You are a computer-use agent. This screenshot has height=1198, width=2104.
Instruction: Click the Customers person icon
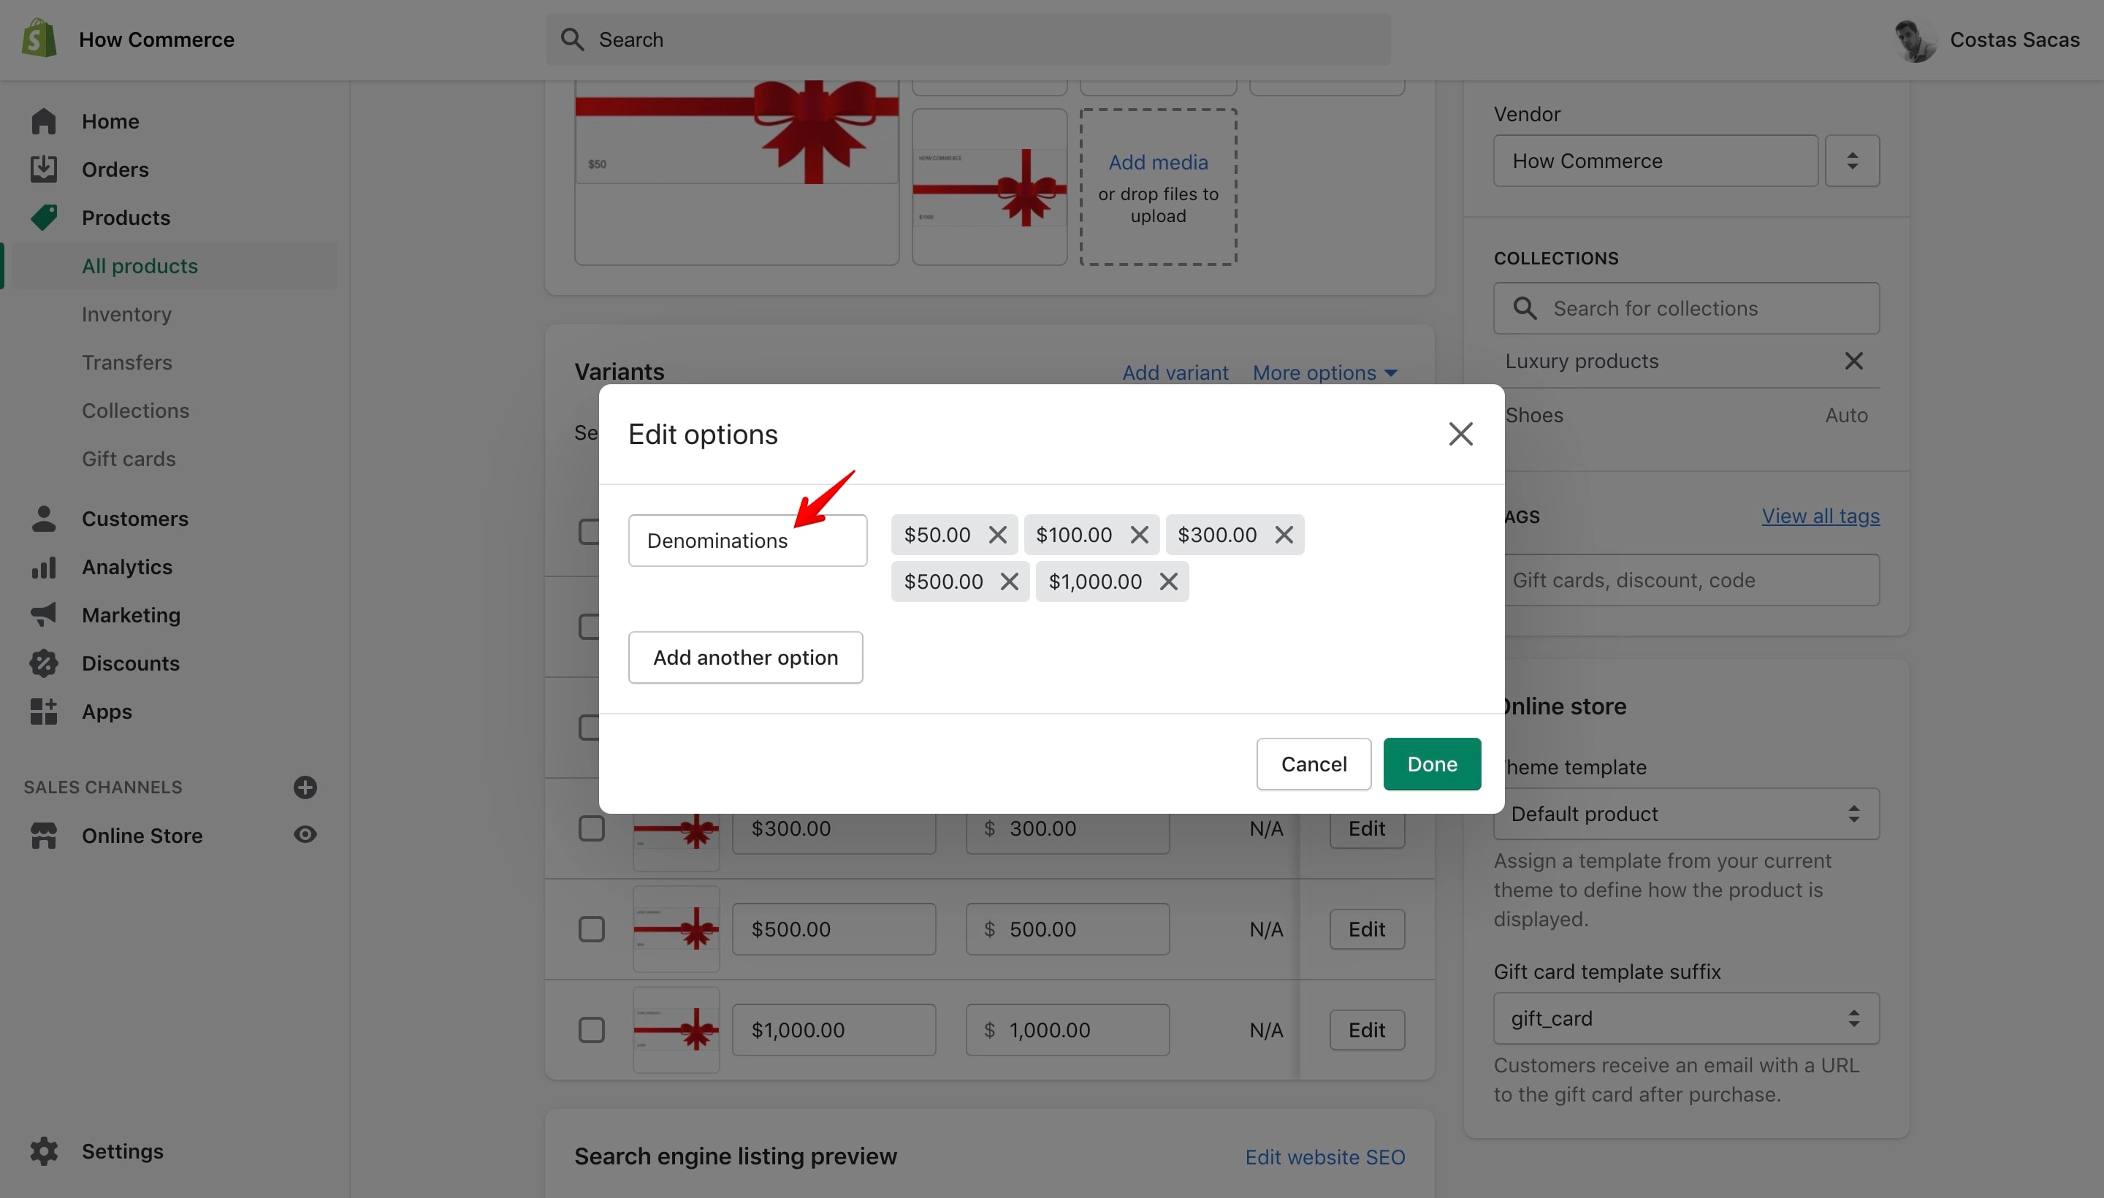pos(44,519)
